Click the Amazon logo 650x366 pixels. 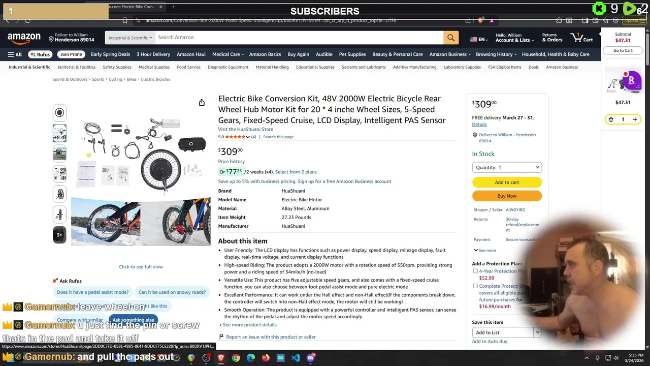tap(24, 38)
